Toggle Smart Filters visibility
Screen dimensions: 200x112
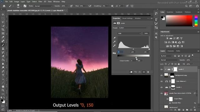(167, 99)
